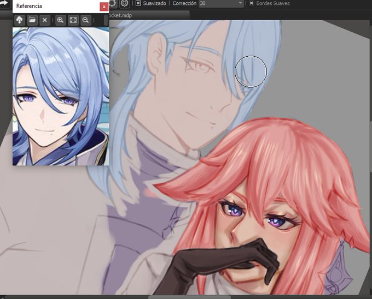Toggle the Bordes Suaves checkbox

[251, 3]
